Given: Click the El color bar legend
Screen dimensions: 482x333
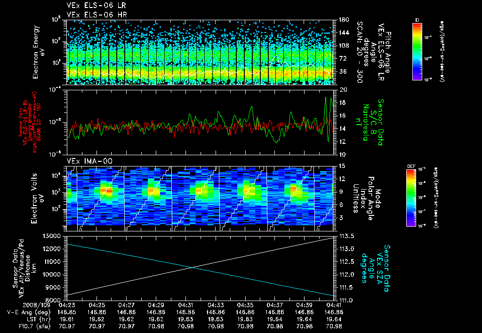Looking at the screenshot, I should 417,52.
